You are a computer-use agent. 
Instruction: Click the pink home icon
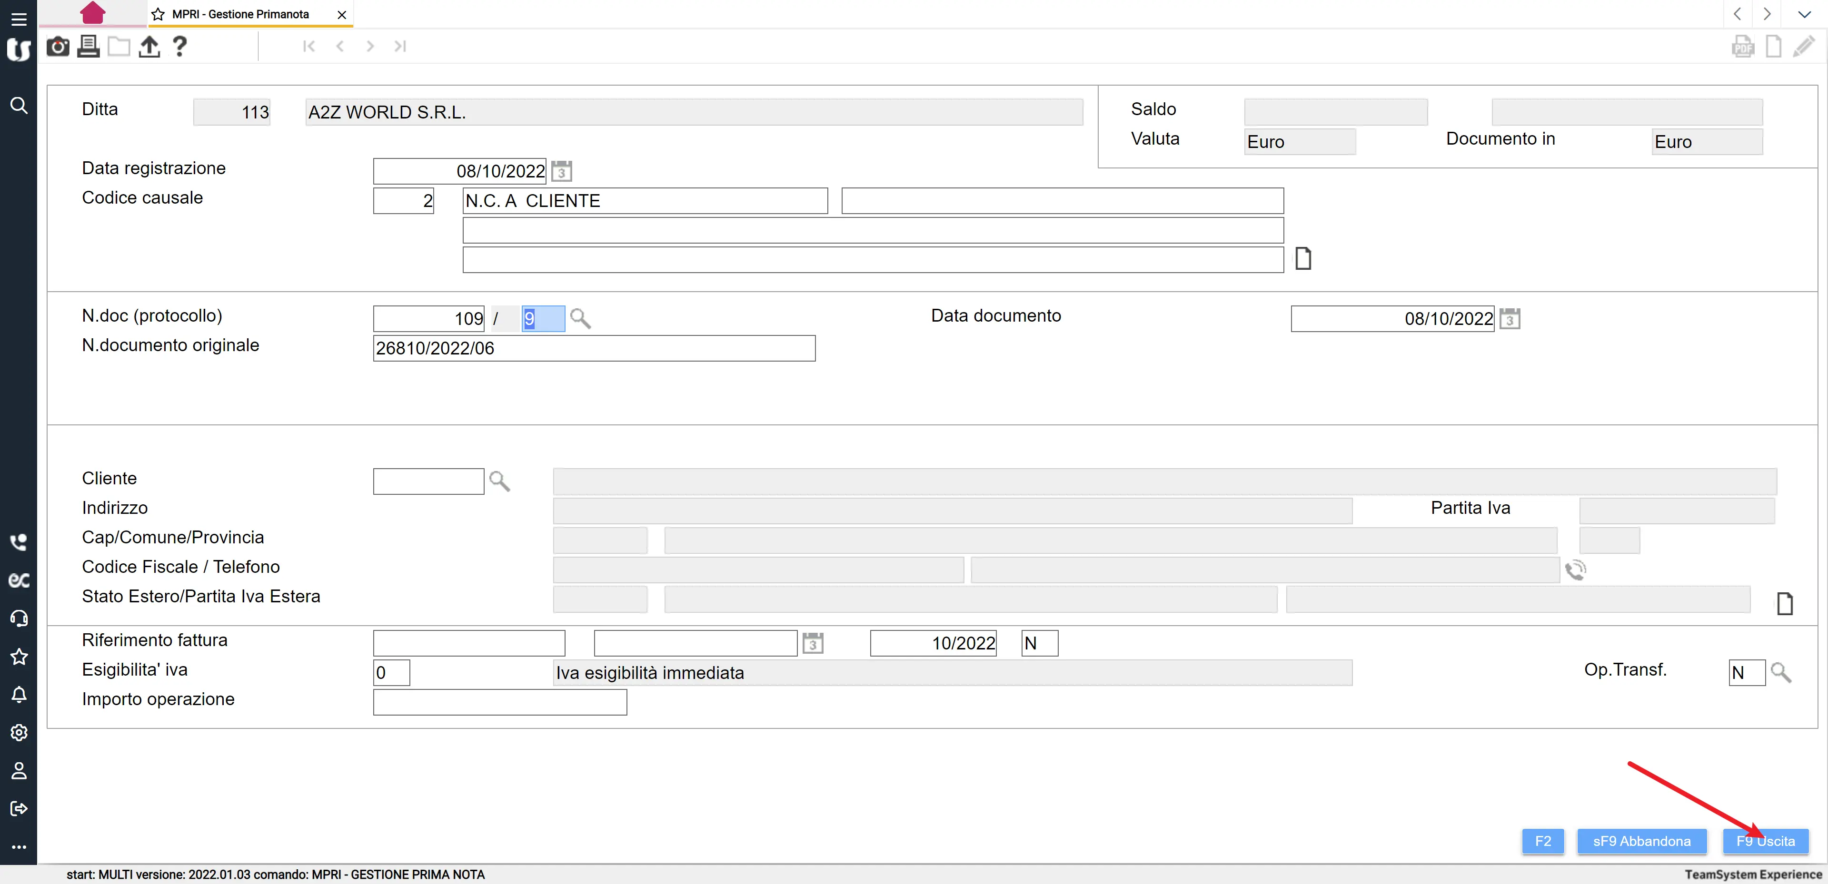pyautogui.click(x=93, y=13)
